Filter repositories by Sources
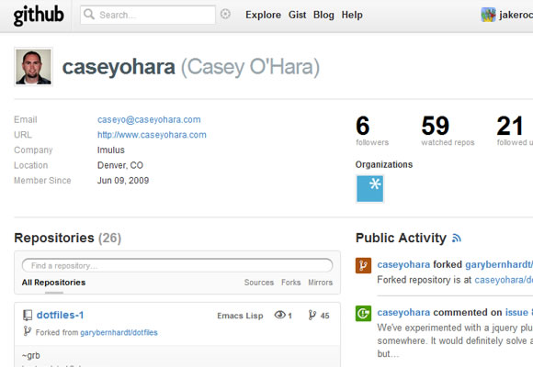Image resolution: width=533 pixels, height=367 pixels. [x=258, y=283]
